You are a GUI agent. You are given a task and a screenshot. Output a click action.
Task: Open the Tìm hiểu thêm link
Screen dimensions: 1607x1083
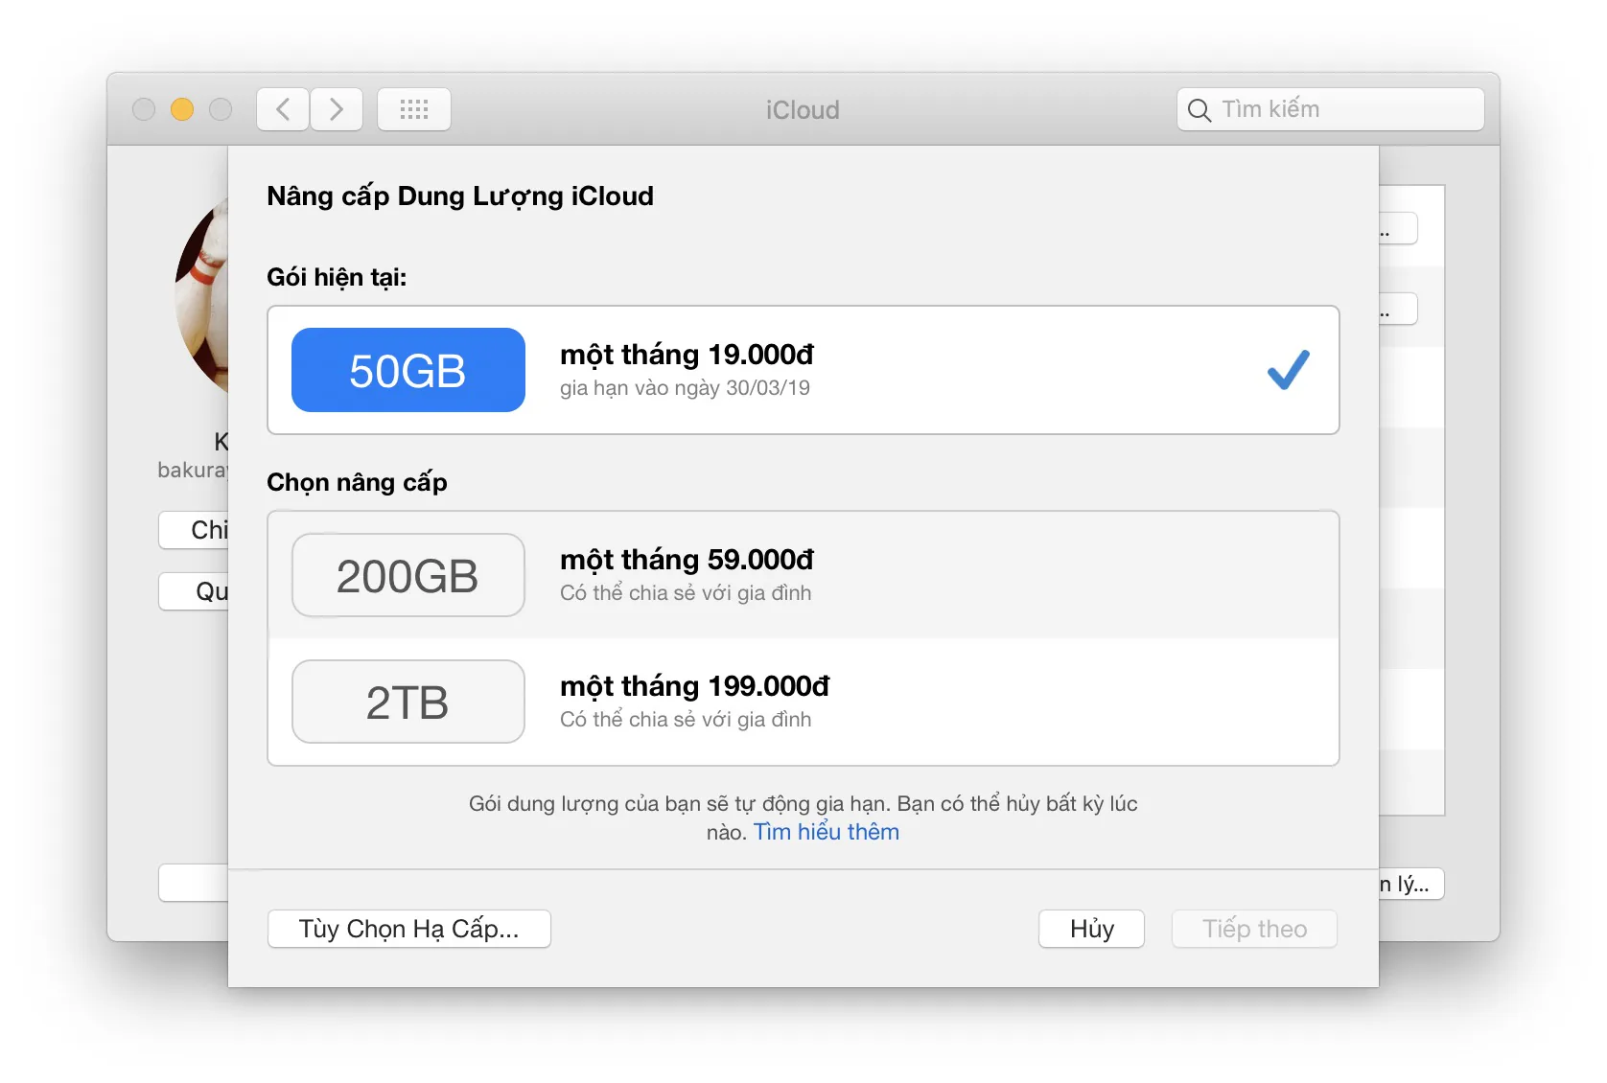827,832
